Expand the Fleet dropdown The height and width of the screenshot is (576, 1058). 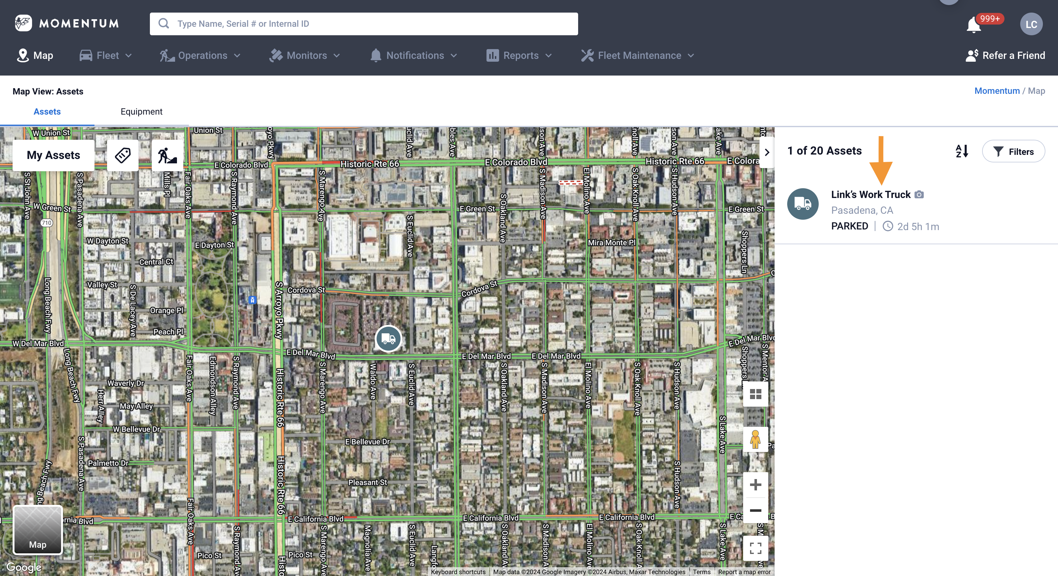coord(105,55)
